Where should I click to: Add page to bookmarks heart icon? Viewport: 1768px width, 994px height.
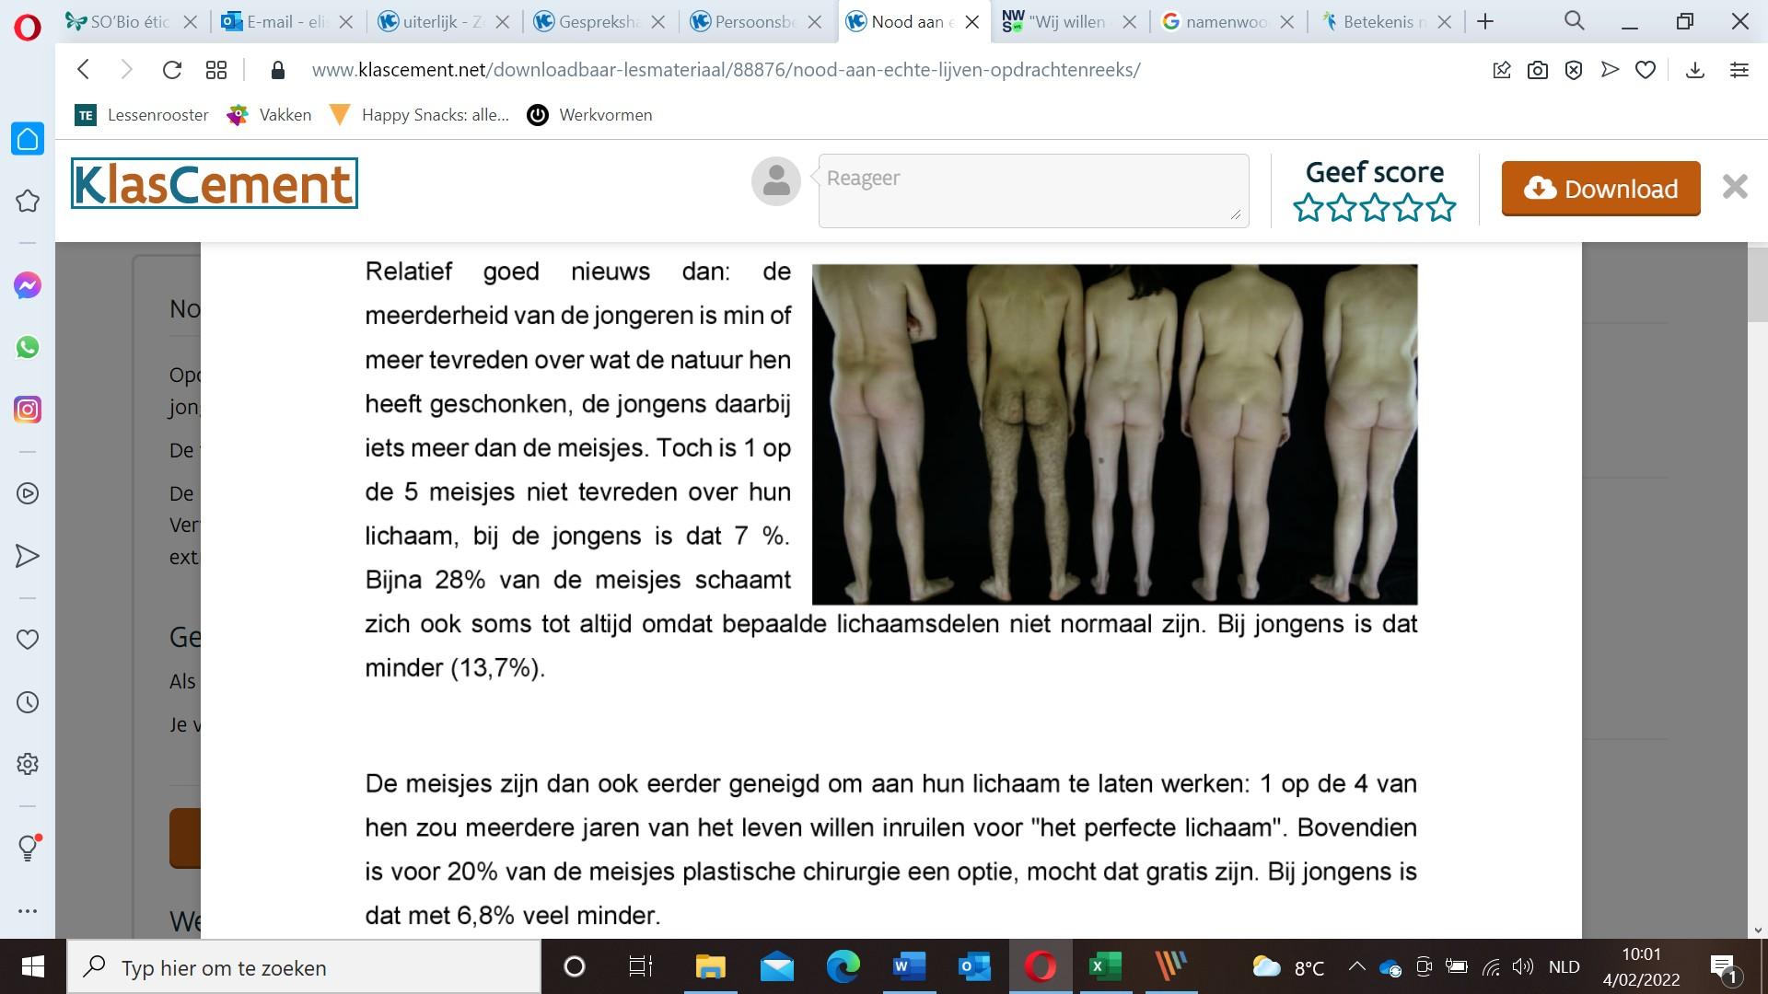(x=1646, y=70)
